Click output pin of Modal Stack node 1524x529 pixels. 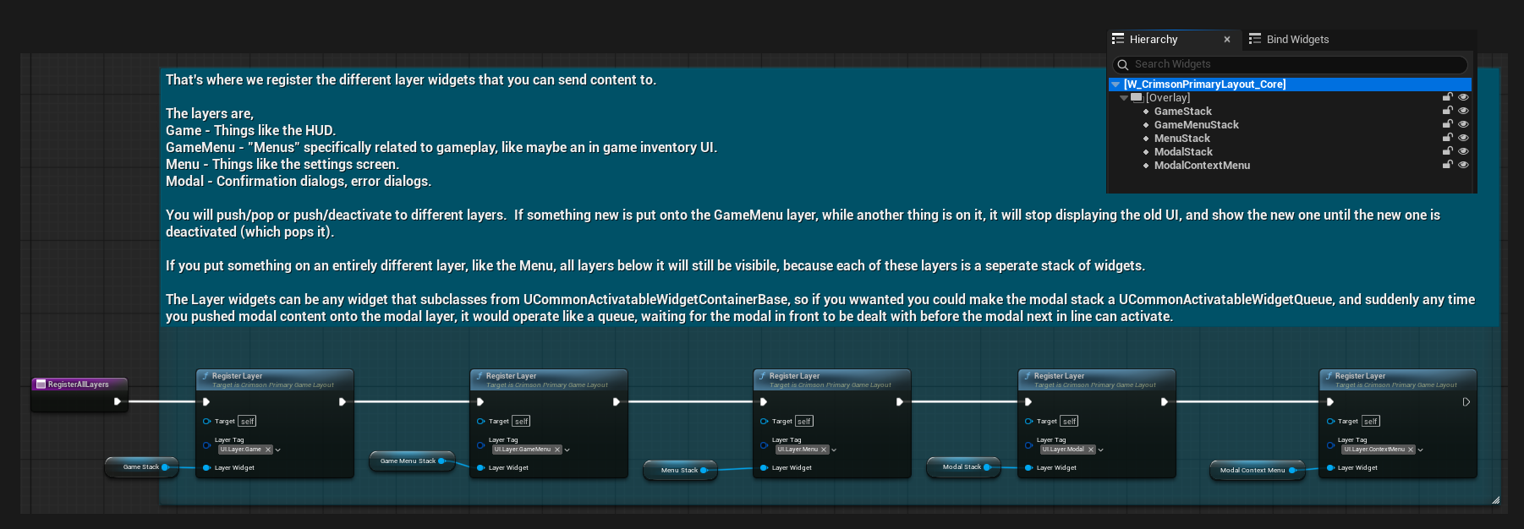tap(988, 467)
